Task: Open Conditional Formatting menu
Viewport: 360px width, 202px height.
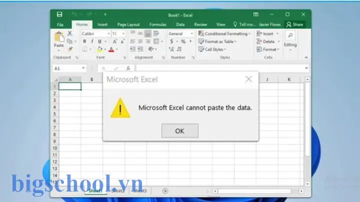Action: pyautogui.click(x=224, y=34)
